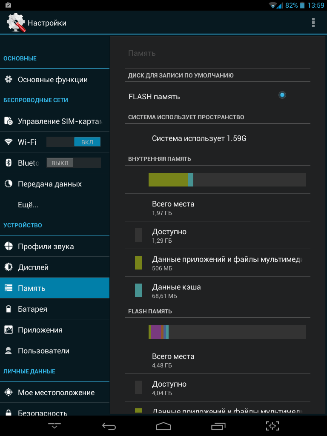Image resolution: width=327 pixels, height=436 pixels.
Task: Open Данные приложений и файлы мультимедиа
Action: click(x=227, y=263)
